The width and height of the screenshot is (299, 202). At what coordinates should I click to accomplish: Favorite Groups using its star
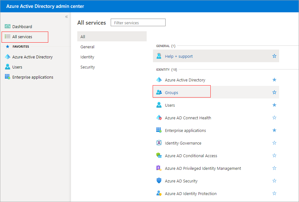274,92
